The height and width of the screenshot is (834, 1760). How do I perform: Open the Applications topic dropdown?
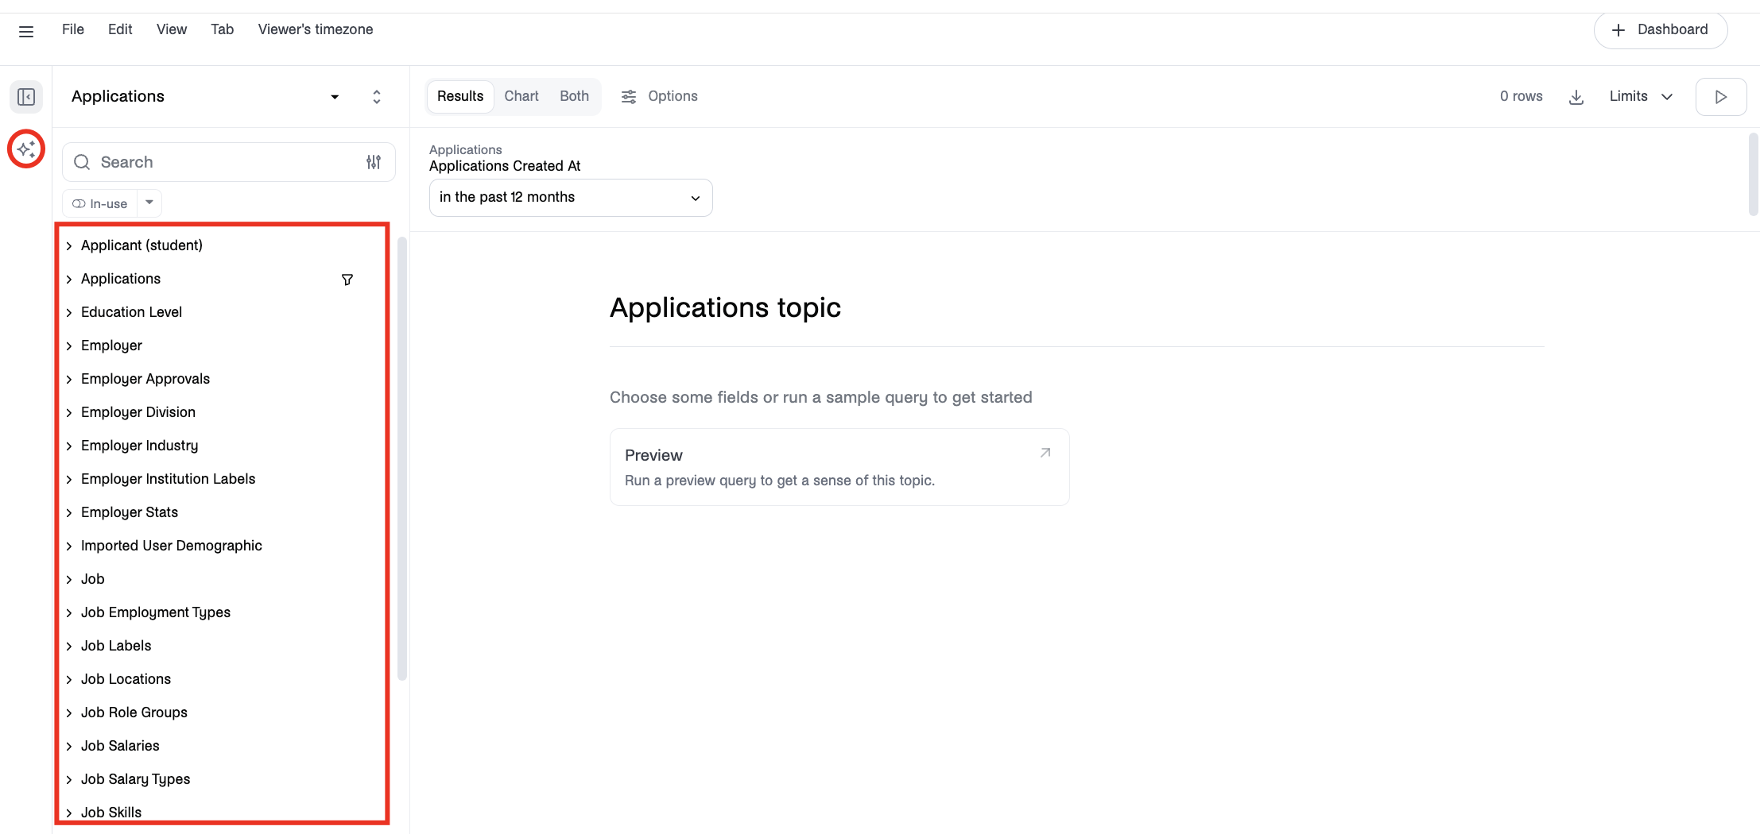pos(335,97)
